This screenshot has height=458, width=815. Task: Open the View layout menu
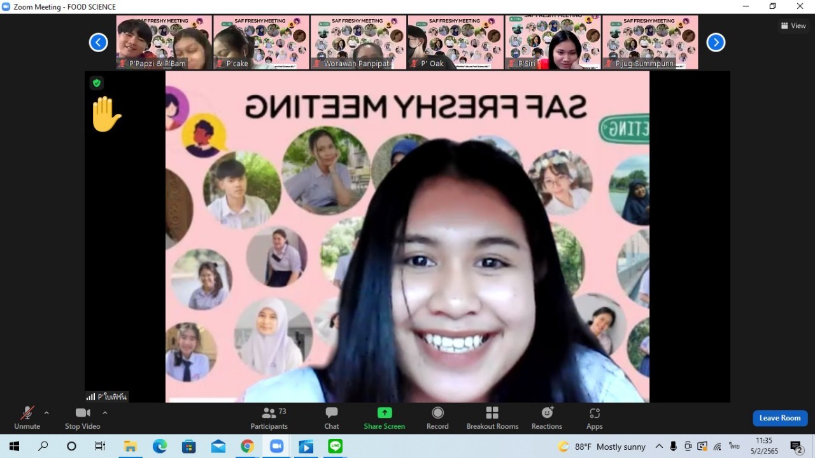pyautogui.click(x=793, y=26)
